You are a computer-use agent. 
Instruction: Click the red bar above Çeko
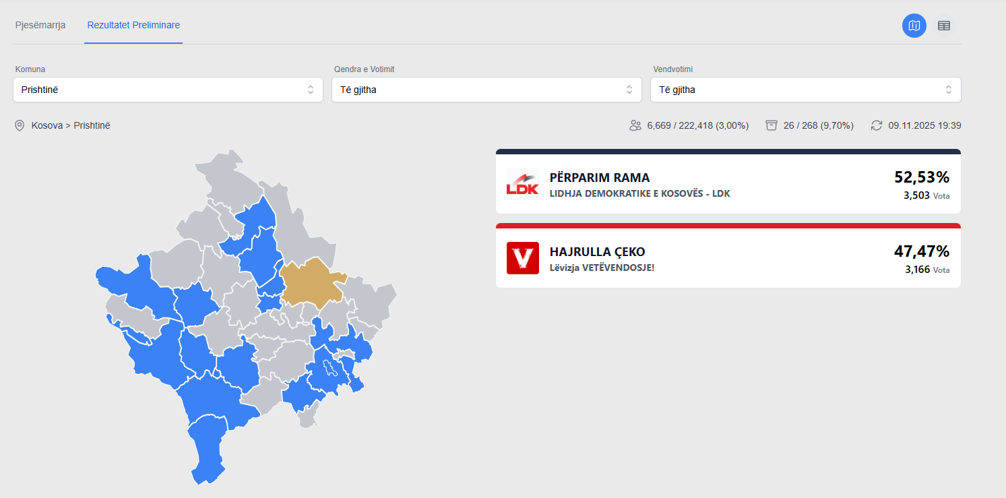coord(728,226)
